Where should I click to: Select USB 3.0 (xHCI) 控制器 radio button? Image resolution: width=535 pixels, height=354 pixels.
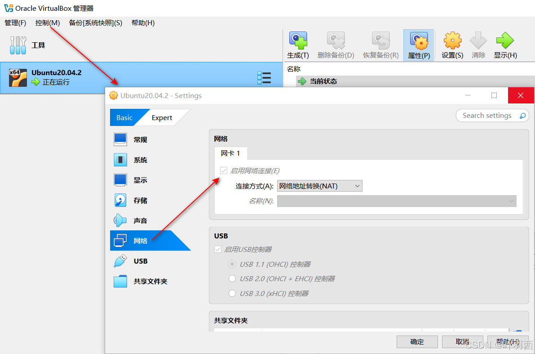(x=232, y=293)
